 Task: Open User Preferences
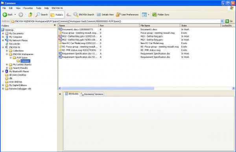[x=127, y=15]
